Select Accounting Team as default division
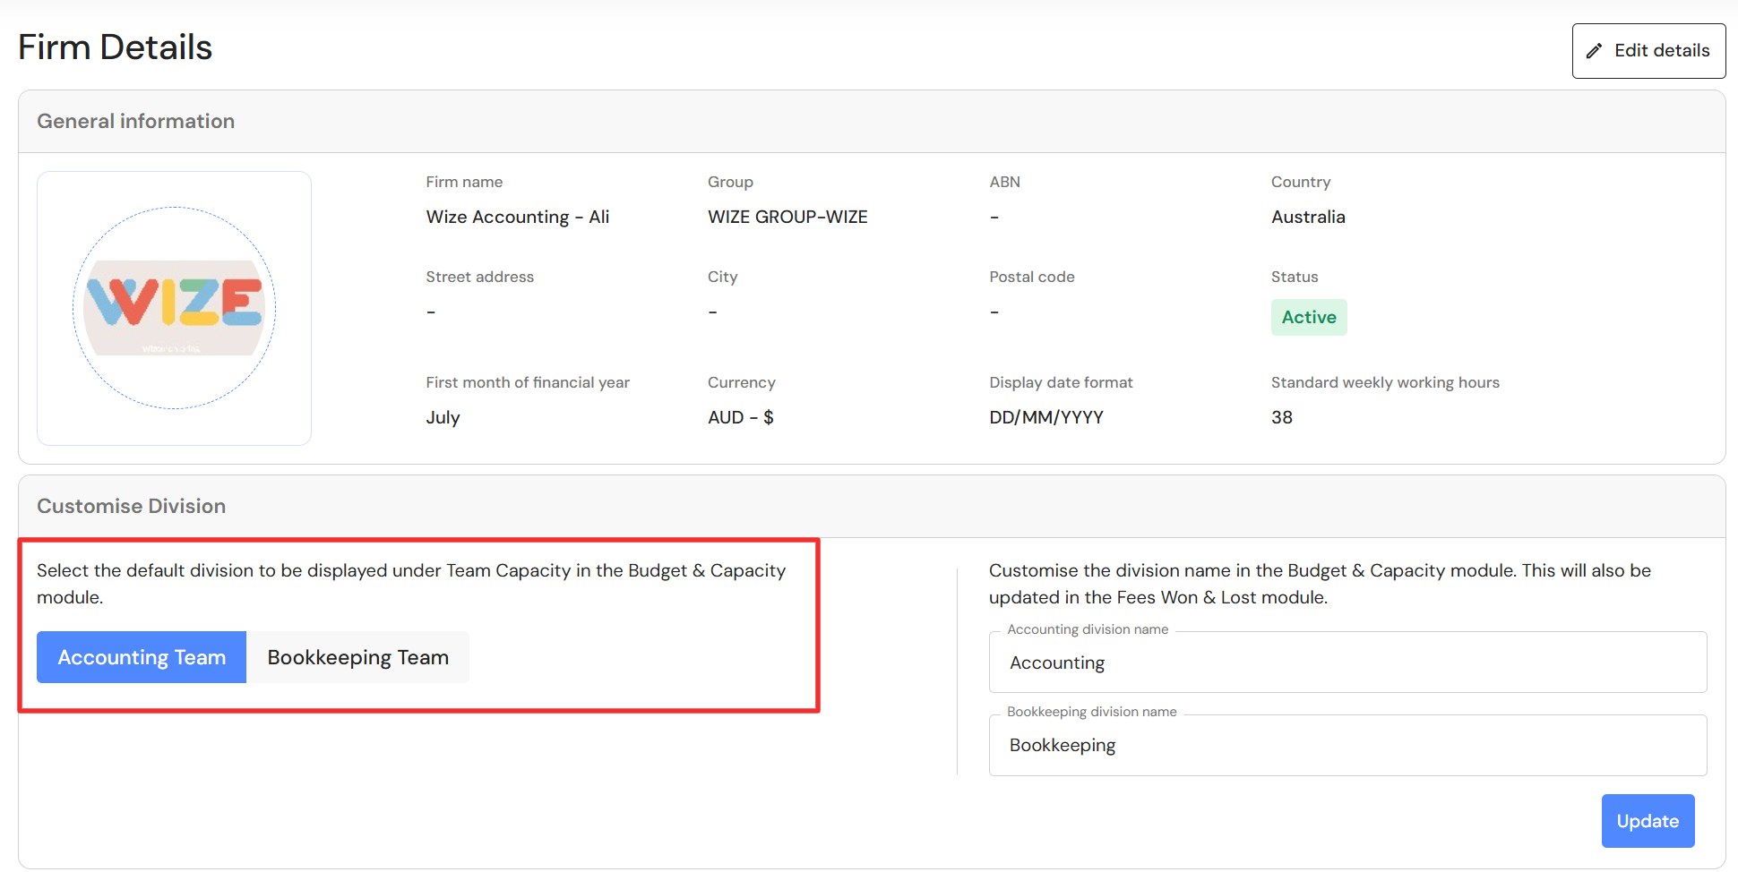Image resolution: width=1738 pixels, height=872 pixels. pyautogui.click(x=142, y=657)
